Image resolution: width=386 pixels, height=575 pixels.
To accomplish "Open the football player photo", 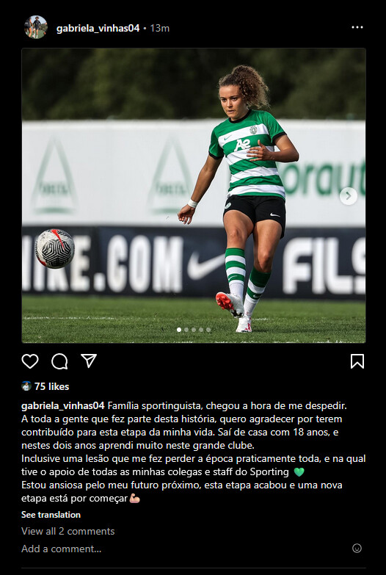I will [194, 195].
